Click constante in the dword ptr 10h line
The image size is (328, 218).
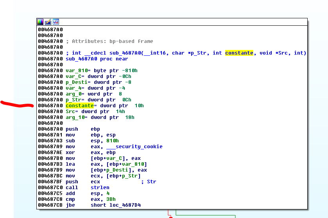(x=79, y=106)
